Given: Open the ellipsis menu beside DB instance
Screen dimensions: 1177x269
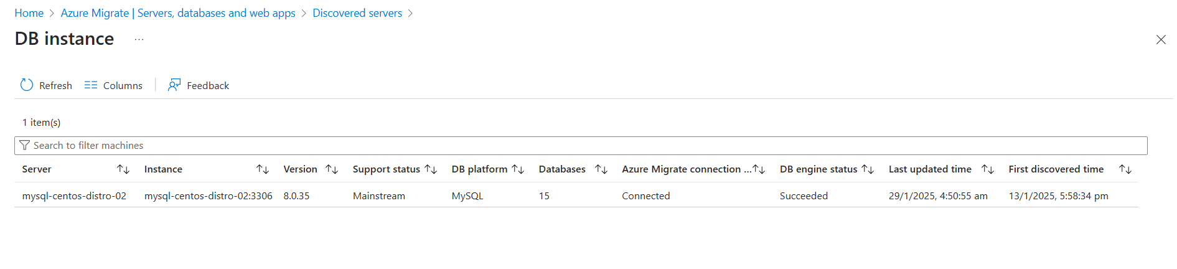Looking at the screenshot, I should click(139, 39).
